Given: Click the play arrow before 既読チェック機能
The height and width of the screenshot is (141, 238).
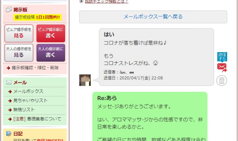Looking at the screenshot, I should point(81,1).
